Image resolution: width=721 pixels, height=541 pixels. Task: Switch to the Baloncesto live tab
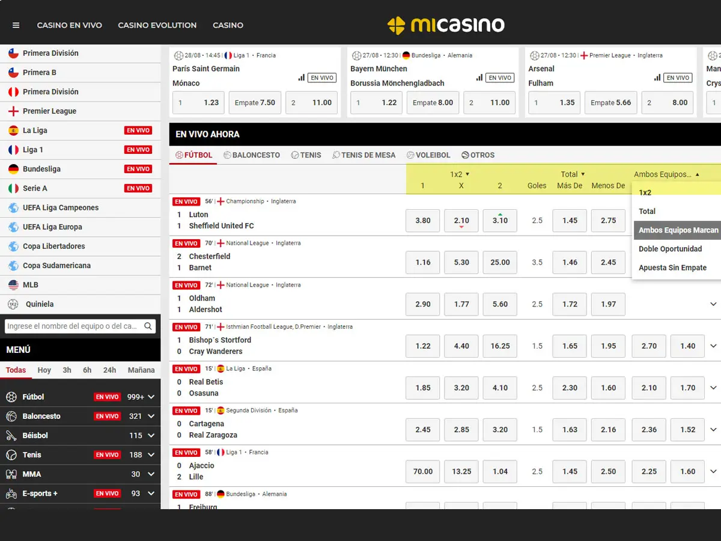click(251, 155)
